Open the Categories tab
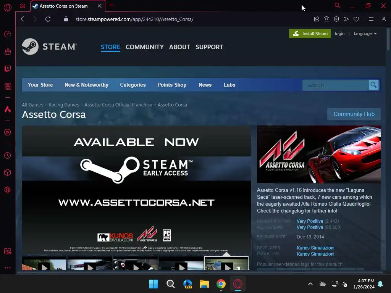 (x=132, y=85)
